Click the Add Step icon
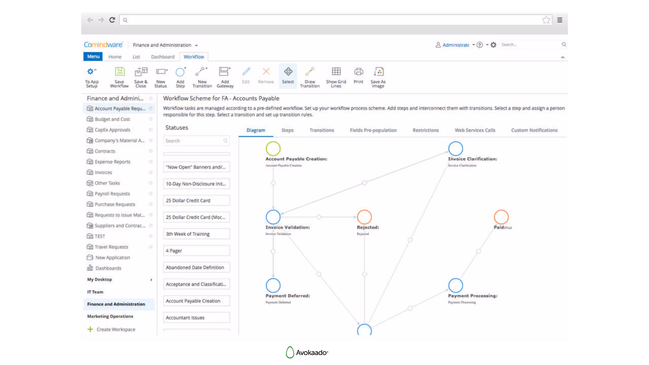Viewport: 649px width, 365px height. pos(180,72)
